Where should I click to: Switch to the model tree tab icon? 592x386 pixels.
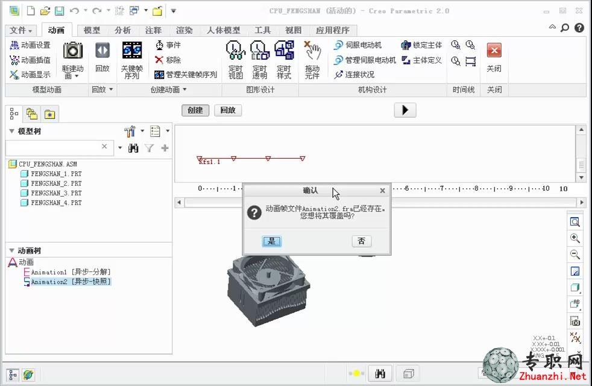(14, 113)
